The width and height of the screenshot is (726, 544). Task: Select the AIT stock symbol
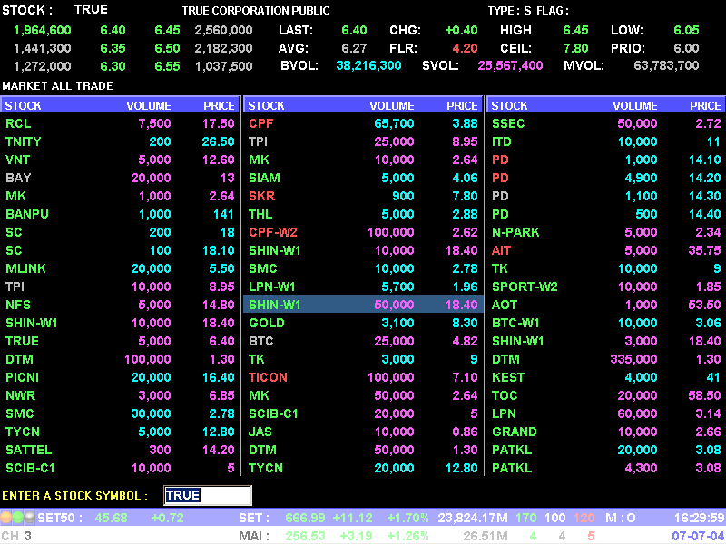502,250
